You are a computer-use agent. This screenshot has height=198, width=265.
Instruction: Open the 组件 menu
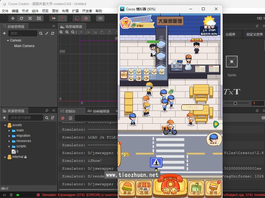[x=35, y=11]
